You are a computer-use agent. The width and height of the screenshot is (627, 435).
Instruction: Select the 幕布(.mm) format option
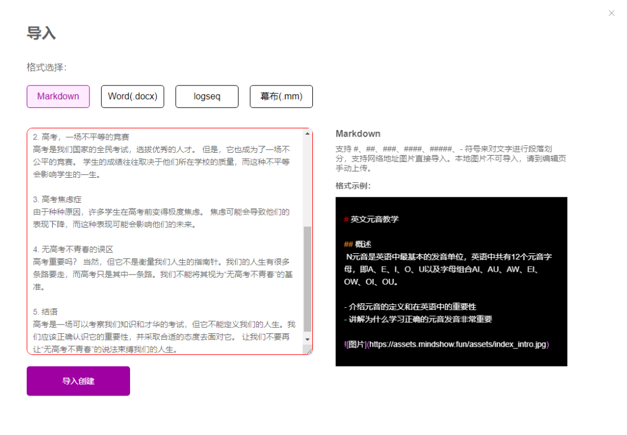281,96
